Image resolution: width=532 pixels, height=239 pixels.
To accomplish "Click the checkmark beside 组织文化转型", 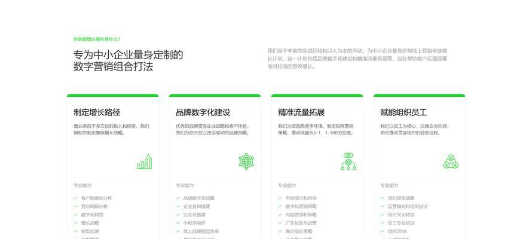I will pyautogui.click(x=383, y=215).
